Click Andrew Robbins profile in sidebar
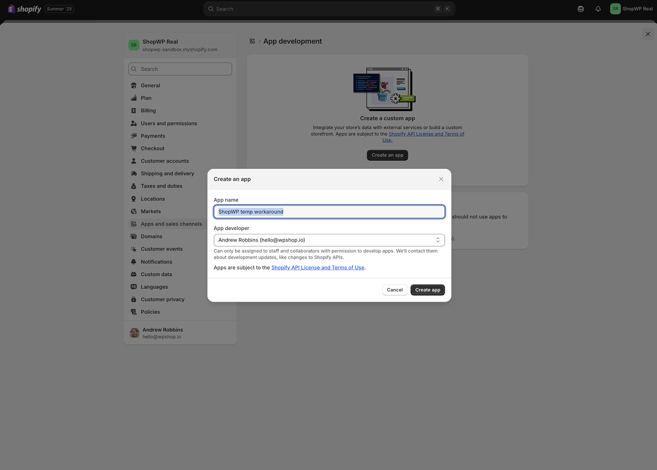 [180, 333]
